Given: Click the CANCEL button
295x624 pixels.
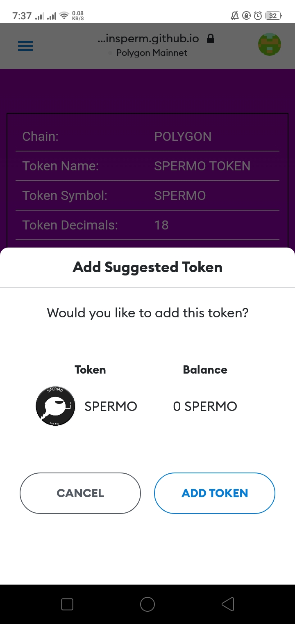Looking at the screenshot, I should click(x=80, y=493).
